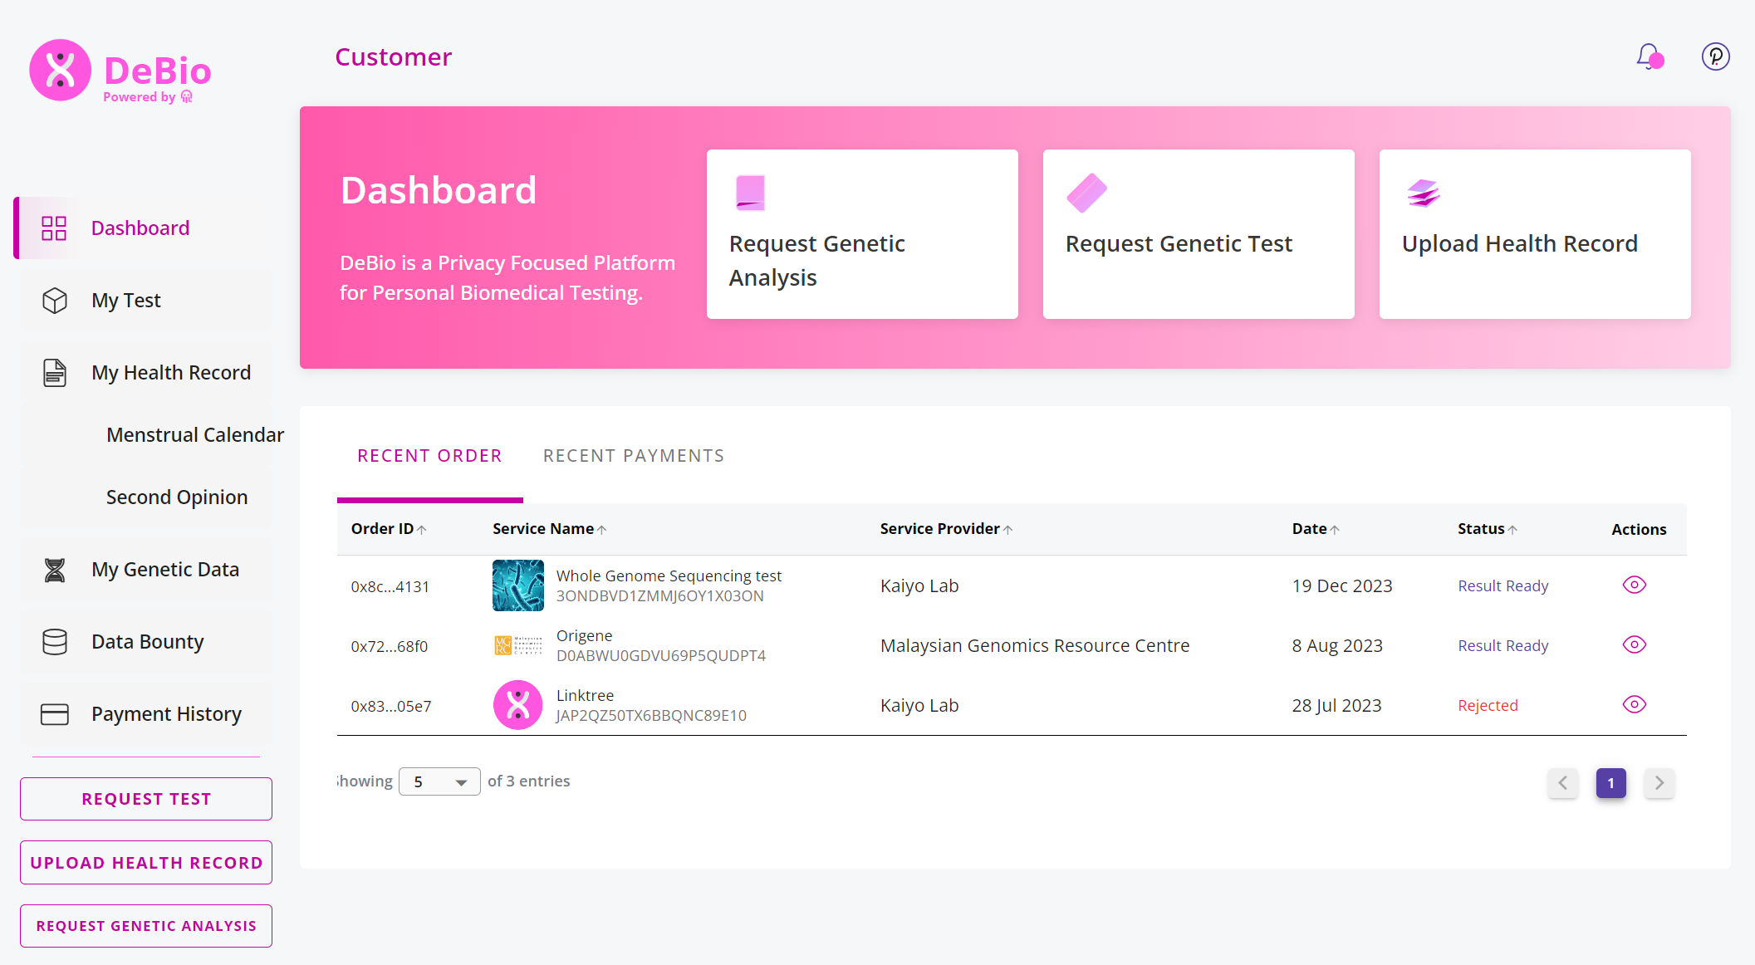Image resolution: width=1755 pixels, height=965 pixels.
Task: Sort table by Status column
Action: 1487,529
